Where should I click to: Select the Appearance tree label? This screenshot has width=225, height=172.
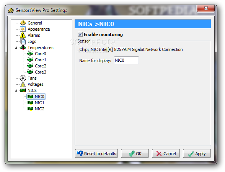click(39, 29)
